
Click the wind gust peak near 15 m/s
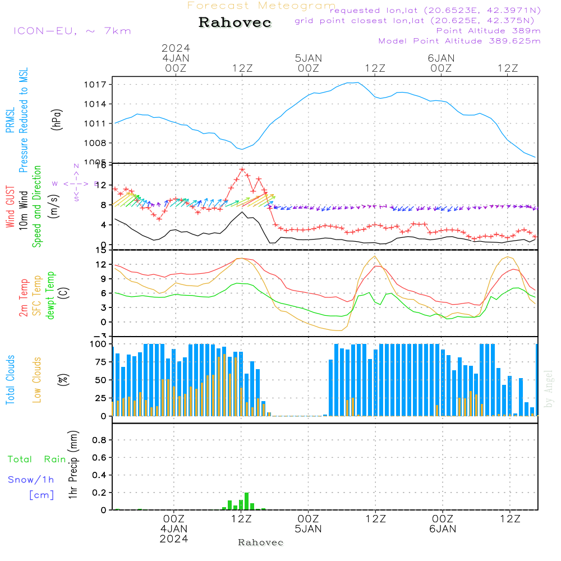[x=242, y=169]
